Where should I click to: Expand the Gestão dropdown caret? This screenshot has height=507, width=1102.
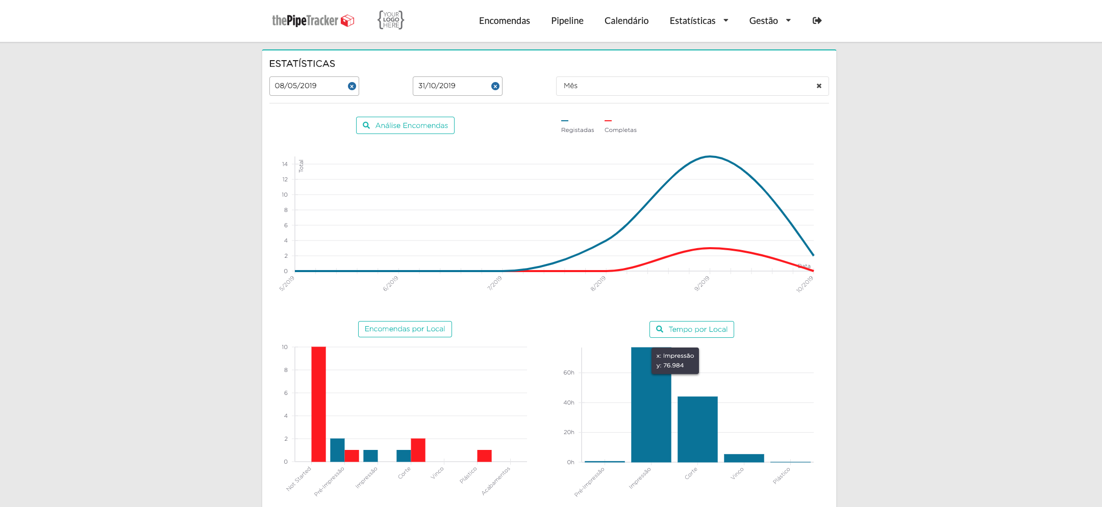(788, 20)
